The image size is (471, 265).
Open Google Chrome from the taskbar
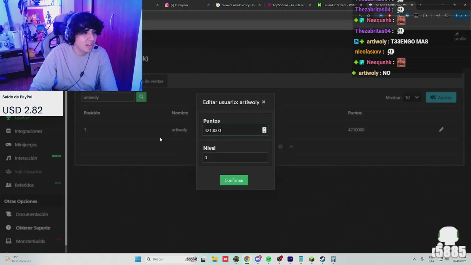247,259
